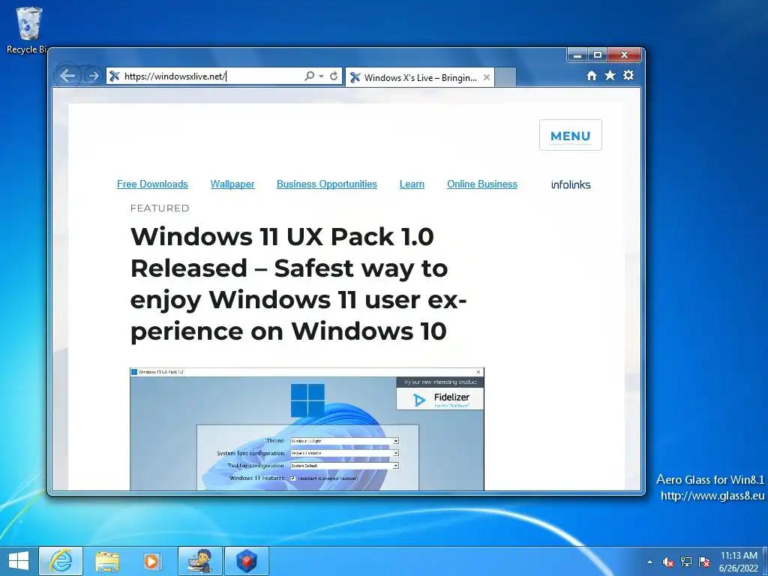Follow the Wallpaper link
Image resolution: width=768 pixels, height=576 pixels.
[x=232, y=184]
